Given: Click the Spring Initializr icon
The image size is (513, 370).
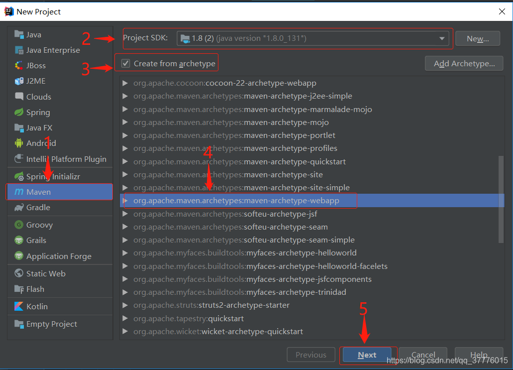Looking at the screenshot, I should [19, 176].
